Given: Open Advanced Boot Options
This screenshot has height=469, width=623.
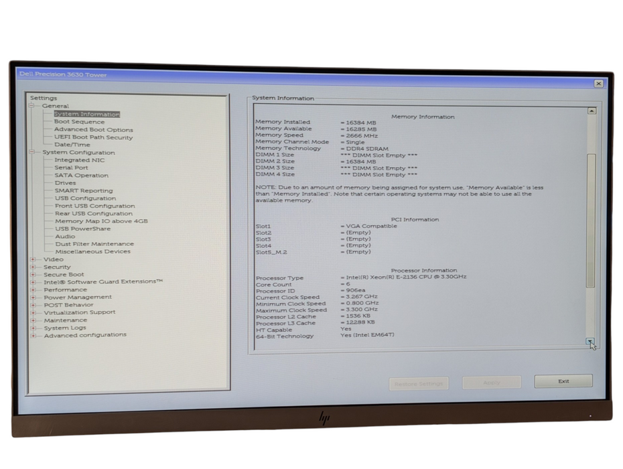Looking at the screenshot, I should pyautogui.click(x=93, y=129).
